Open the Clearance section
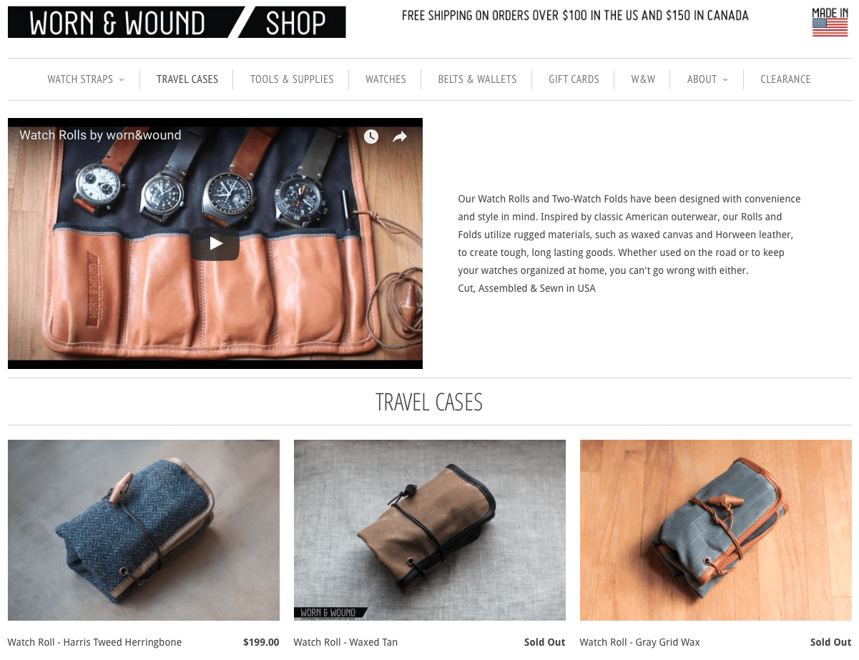859x660 pixels. (785, 79)
